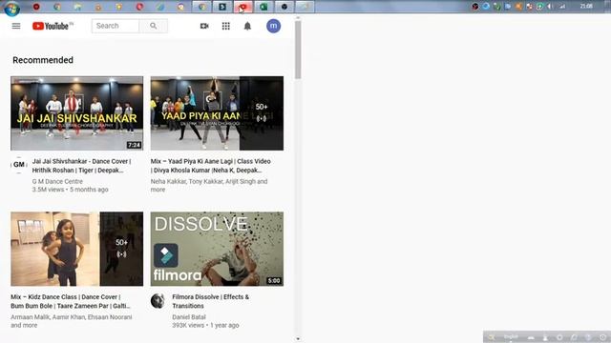Click artists line Armaan Malik, Aamir Khan
Viewport: 611px width, 343px height.
pyautogui.click(x=72, y=321)
